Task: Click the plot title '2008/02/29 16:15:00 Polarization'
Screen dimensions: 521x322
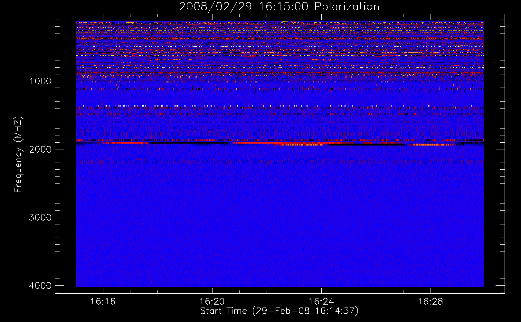Action: pos(279,6)
